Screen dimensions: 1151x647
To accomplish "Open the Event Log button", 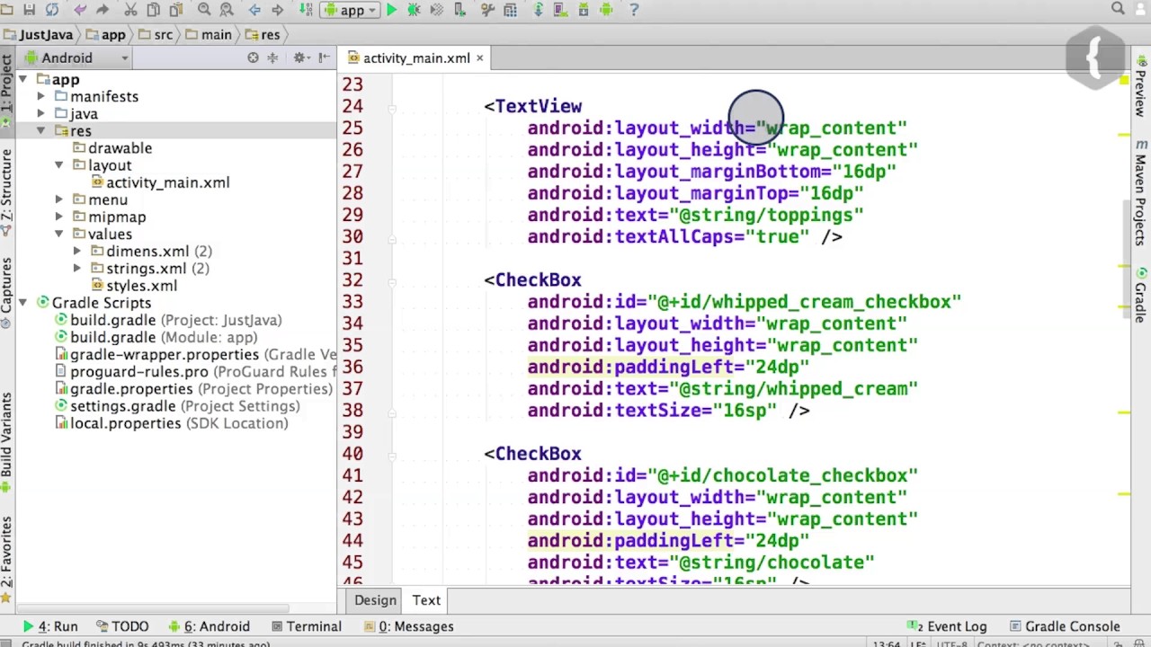I will [947, 626].
